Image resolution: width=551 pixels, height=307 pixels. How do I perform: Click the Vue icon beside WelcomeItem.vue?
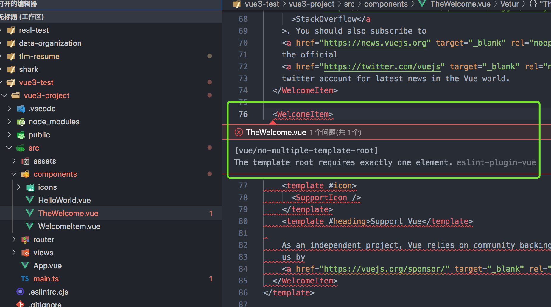pyautogui.click(x=30, y=226)
